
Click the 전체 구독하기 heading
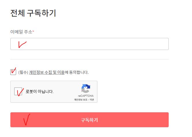[x=33, y=13]
